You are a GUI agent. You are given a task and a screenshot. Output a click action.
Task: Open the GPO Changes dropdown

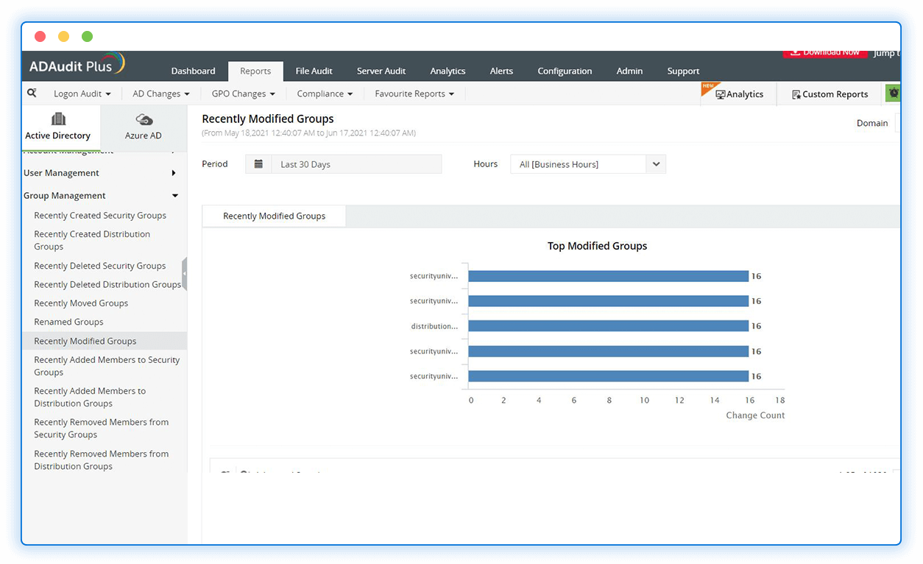pyautogui.click(x=243, y=94)
